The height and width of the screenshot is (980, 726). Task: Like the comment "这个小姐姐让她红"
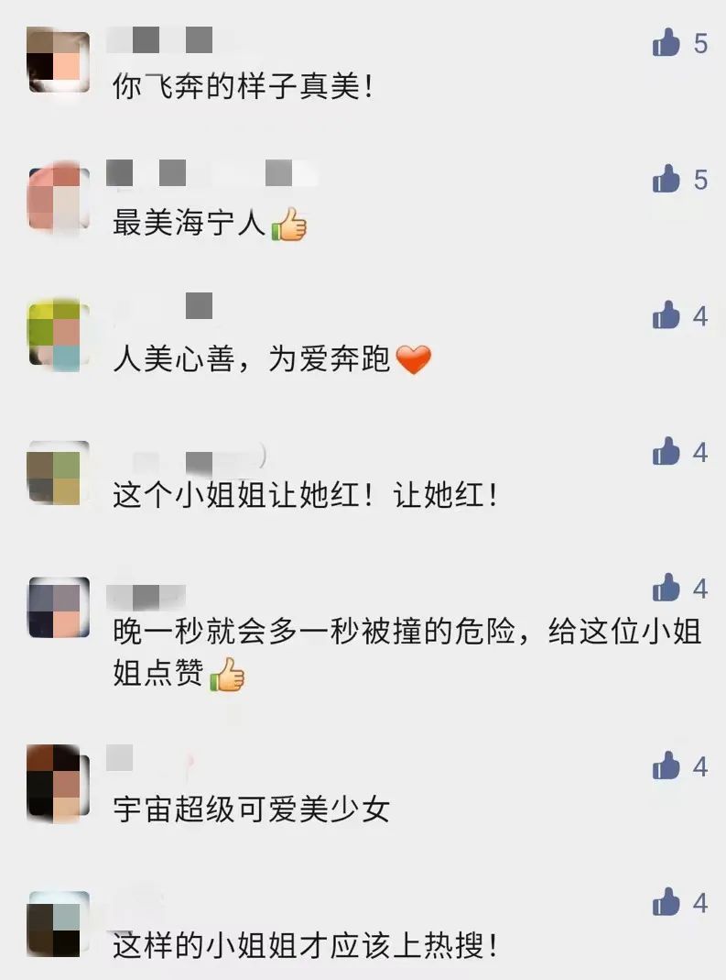point(666,451)
